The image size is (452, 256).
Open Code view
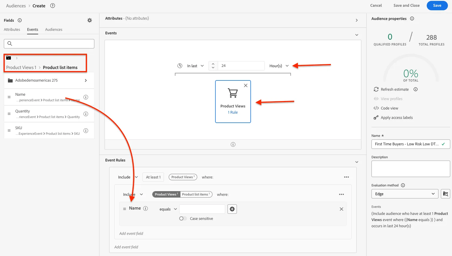pyautogui.click(x=386, y=108)
